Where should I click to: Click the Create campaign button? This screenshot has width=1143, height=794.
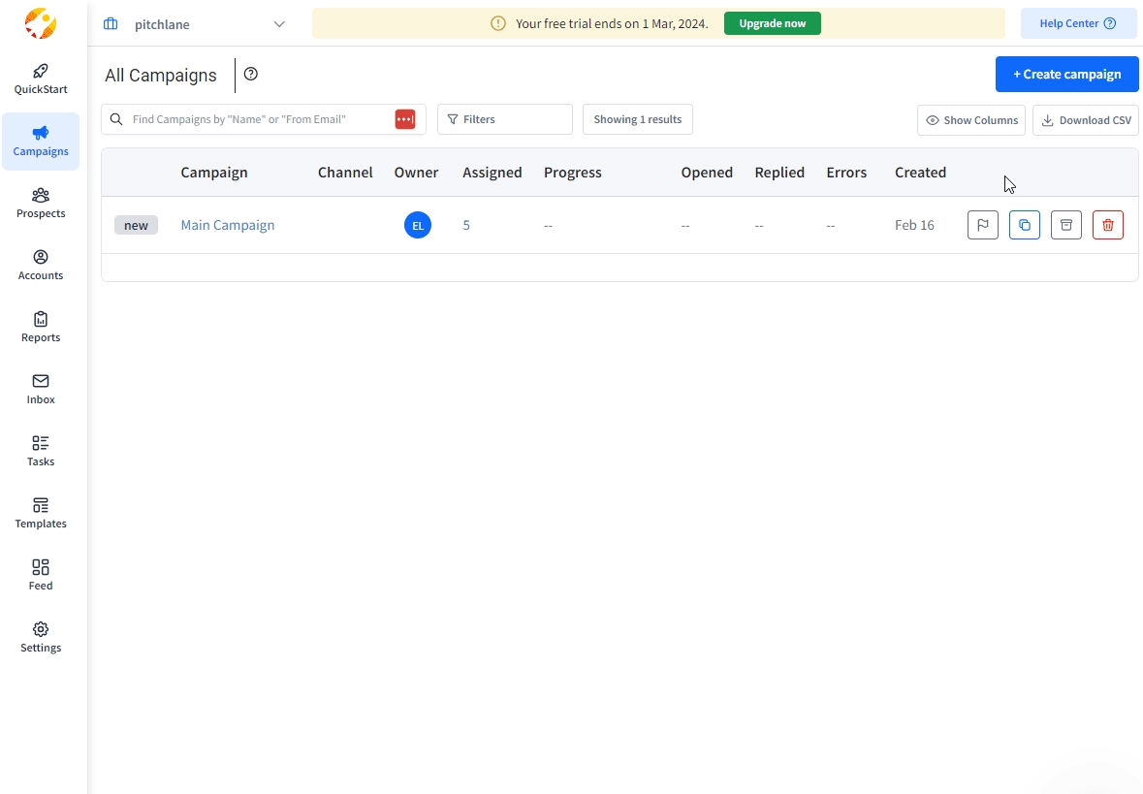[x=1066, y=74]
